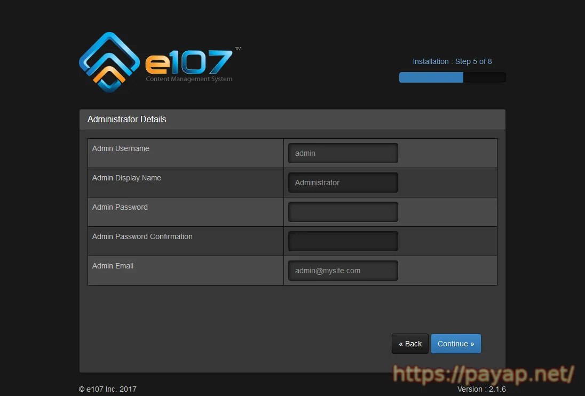
Task: Click into the Admin Display Name field
Action: [x=343, y=183]
